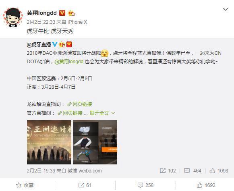
Task: Click the blue V badge next to 虎牙直播
Action: tap(54, 44)
